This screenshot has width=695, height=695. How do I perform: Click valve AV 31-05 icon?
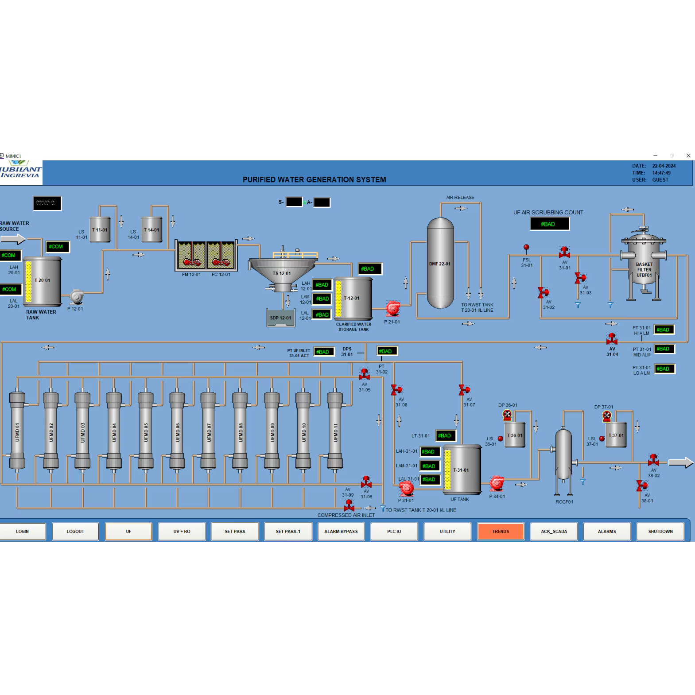(x=365, y=374)
